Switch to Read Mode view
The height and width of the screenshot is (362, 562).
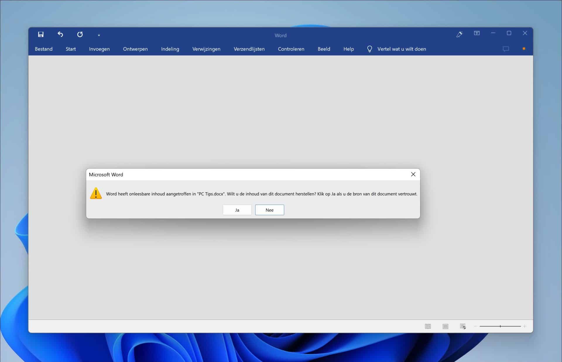[x=428, y=326]
